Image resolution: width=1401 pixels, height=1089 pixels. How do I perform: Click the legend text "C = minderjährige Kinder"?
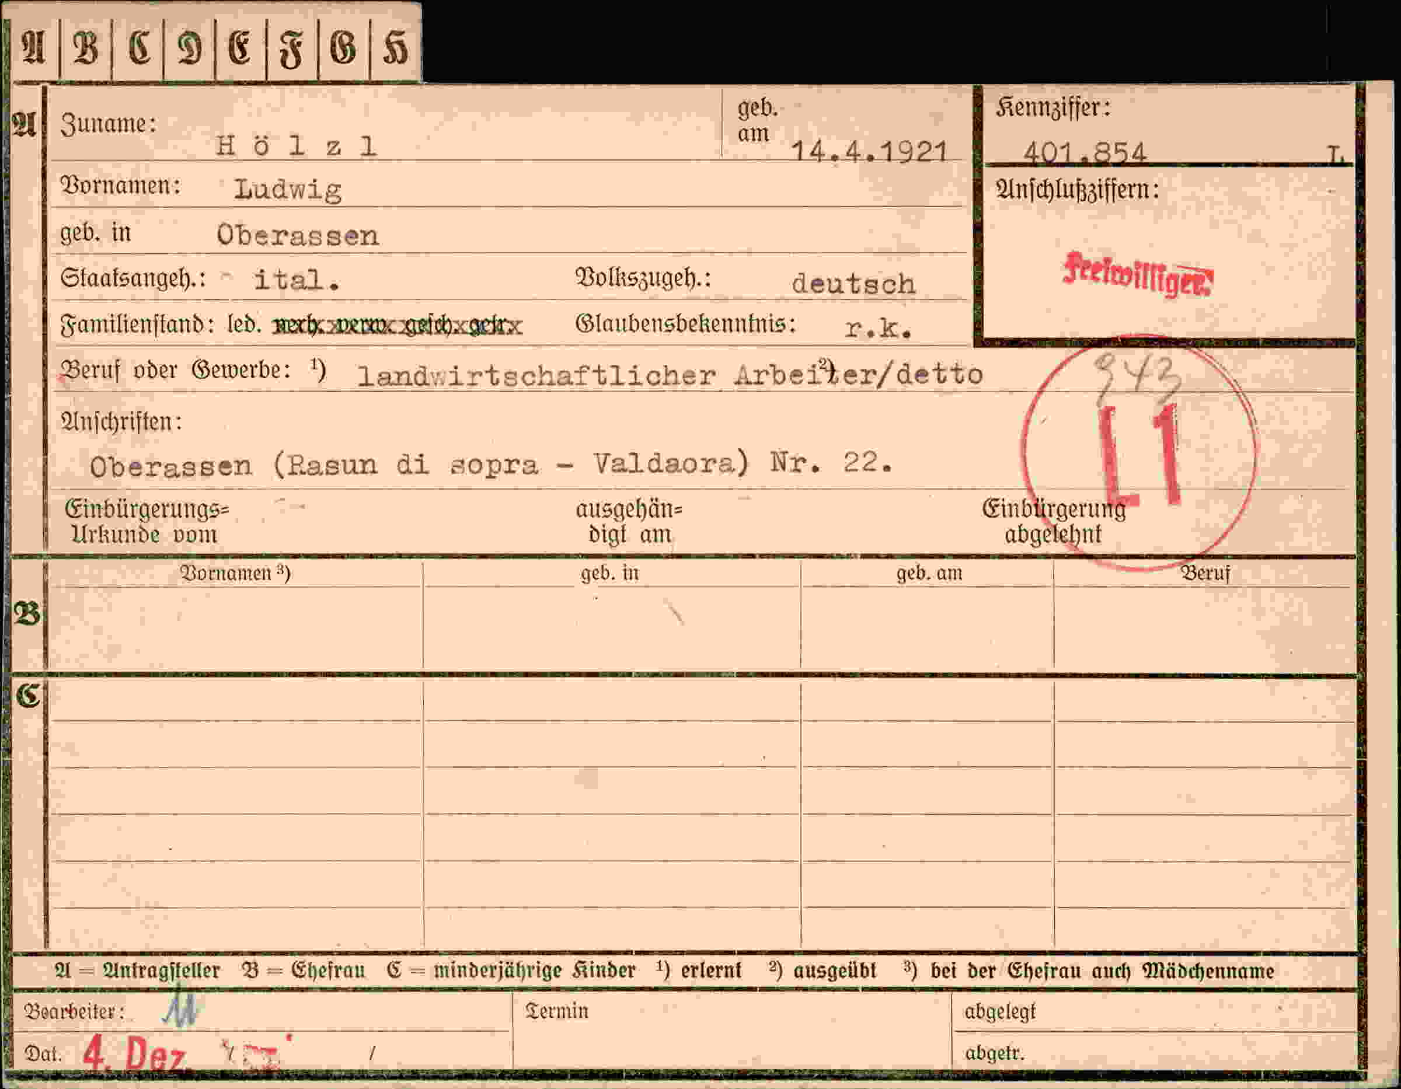[511, 971]
